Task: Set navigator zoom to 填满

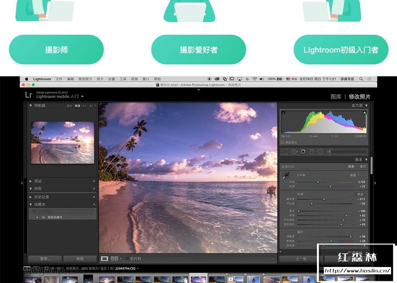Action: (x=77, y=106)
